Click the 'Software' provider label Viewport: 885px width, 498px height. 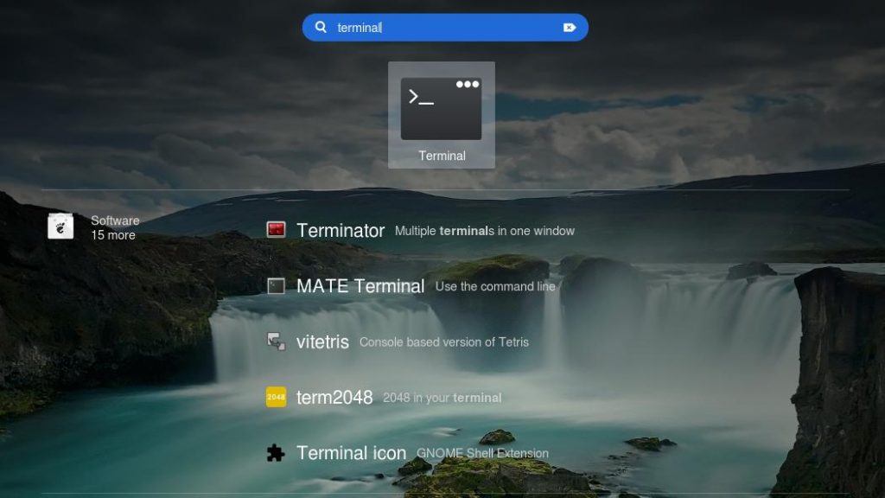coord(115,220)
